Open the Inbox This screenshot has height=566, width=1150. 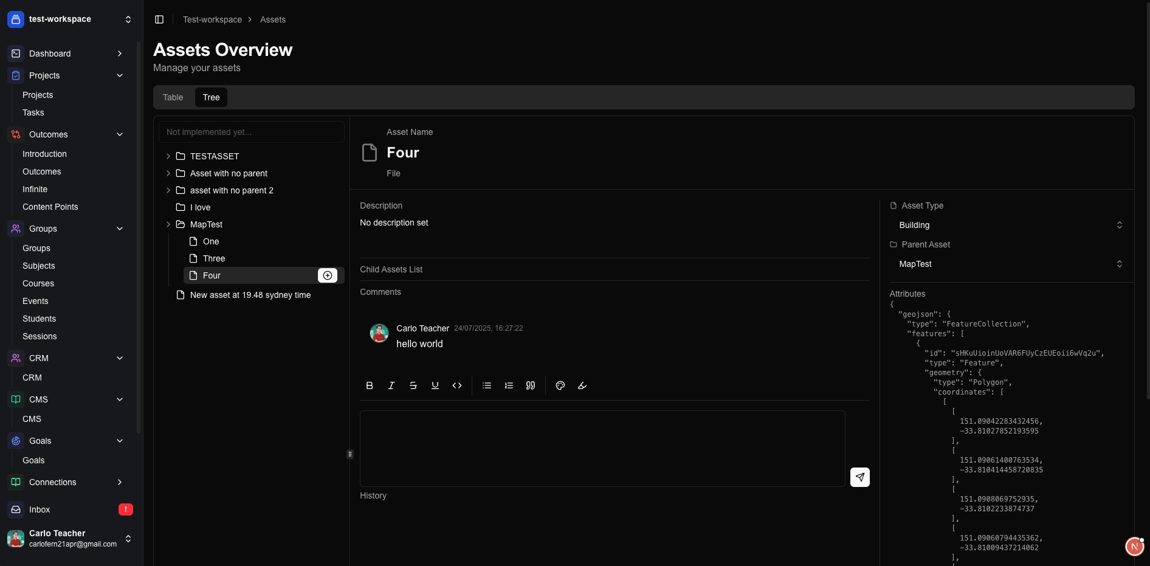point(40,509)
